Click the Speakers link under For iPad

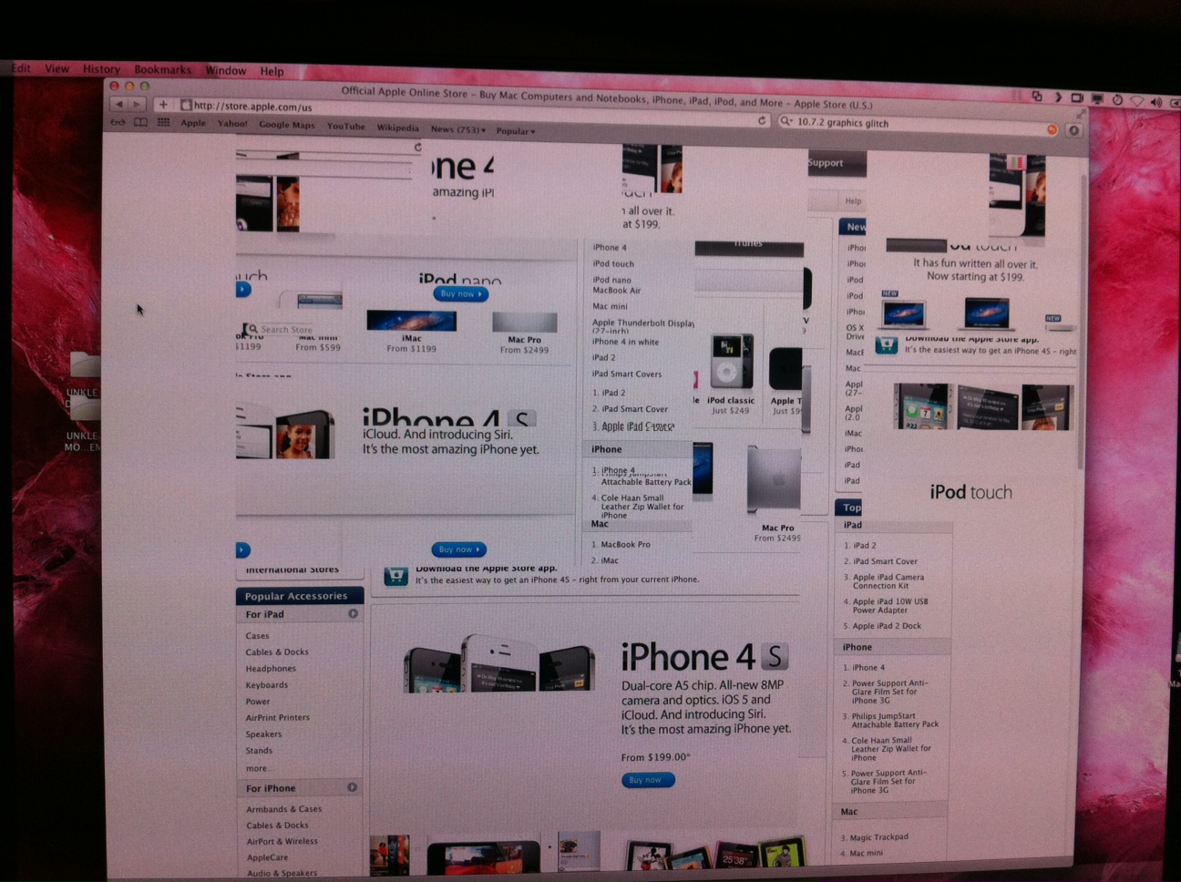[263, 734]
